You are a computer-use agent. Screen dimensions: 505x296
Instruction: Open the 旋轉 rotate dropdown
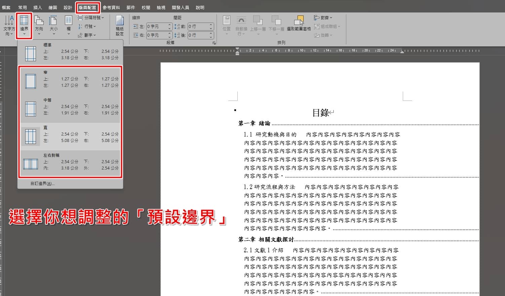point(323,35)
